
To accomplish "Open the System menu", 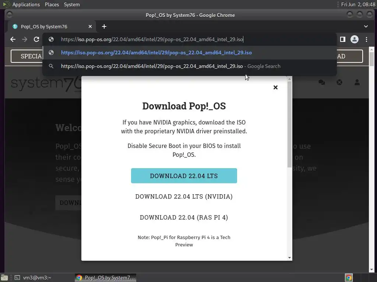I will coord(72,4).
